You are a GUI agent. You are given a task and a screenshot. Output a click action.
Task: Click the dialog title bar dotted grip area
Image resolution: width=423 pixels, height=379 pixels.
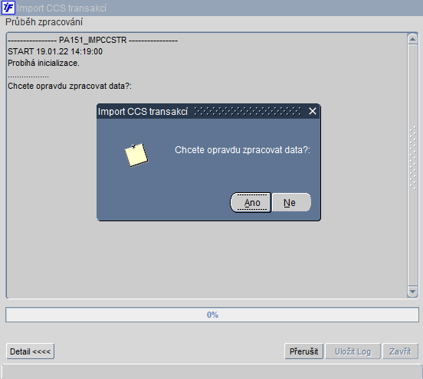coord(248,111)
